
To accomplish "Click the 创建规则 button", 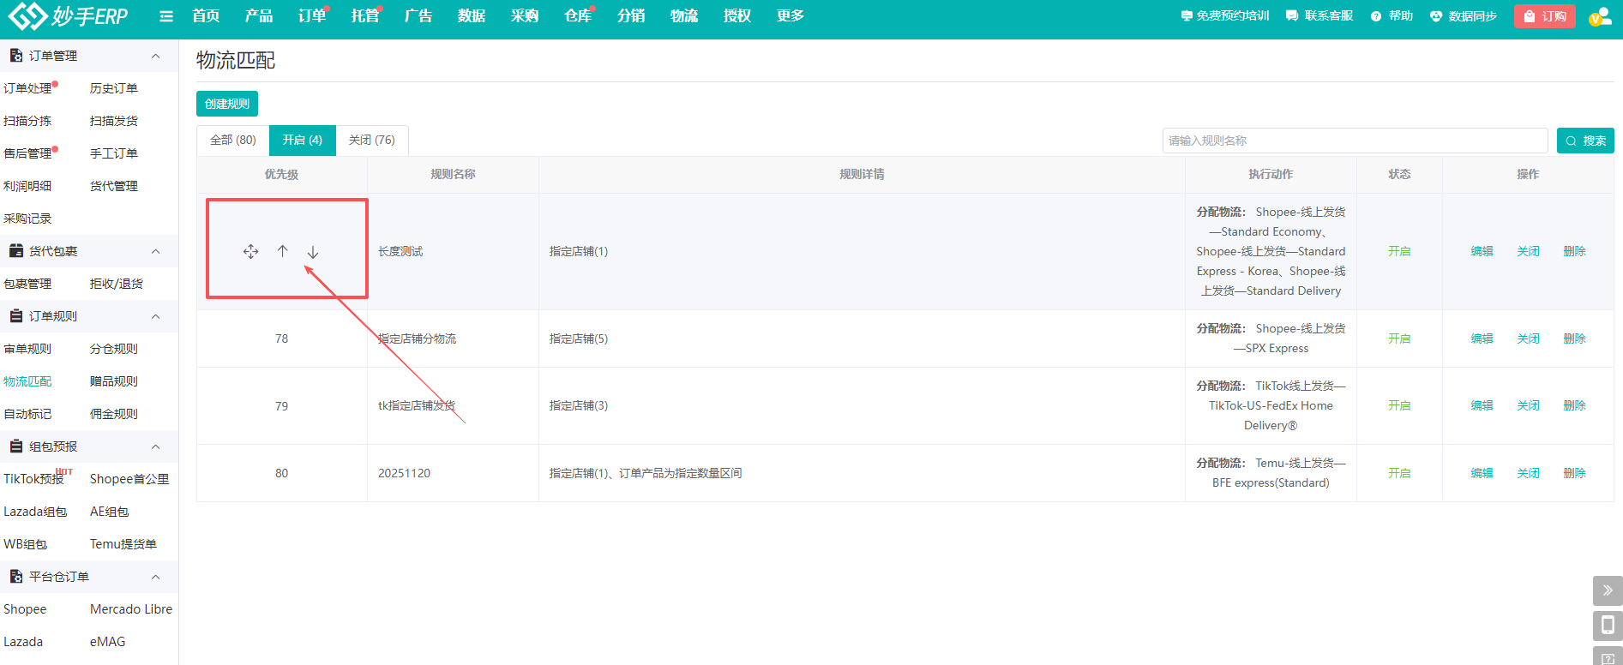I will pyautogui.click(x=227, y=104).
